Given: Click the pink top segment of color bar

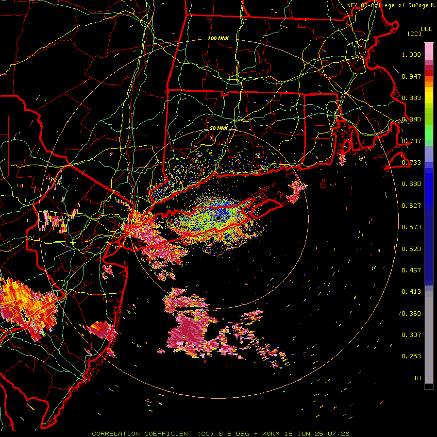Looking at the screenshot, I should pos(429,51).
